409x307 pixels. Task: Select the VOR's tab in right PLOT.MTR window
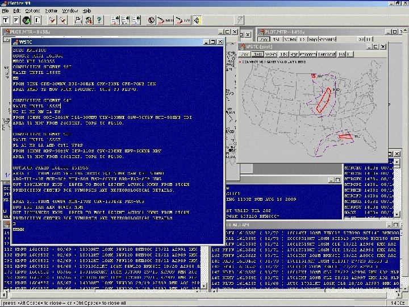point(290,39)
